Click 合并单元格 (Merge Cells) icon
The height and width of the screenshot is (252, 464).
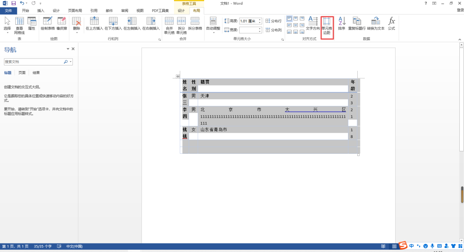[169, 25]
